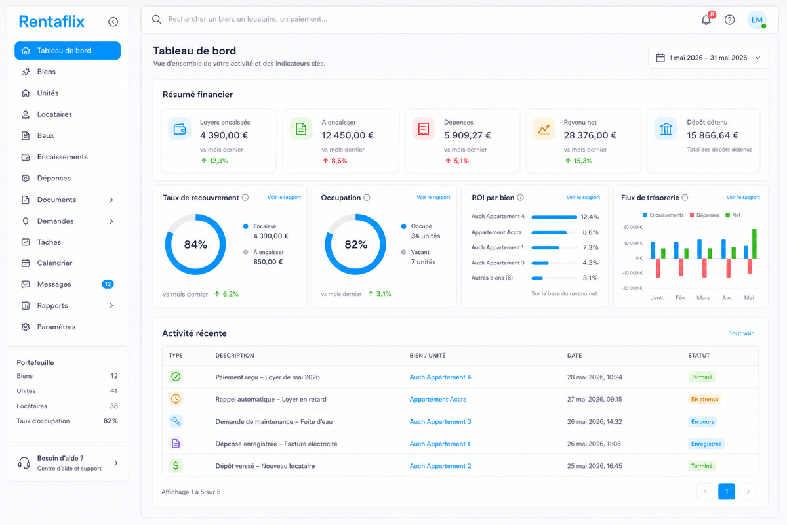Click the Taux de recouvrement info icon

tap(245, 198)
